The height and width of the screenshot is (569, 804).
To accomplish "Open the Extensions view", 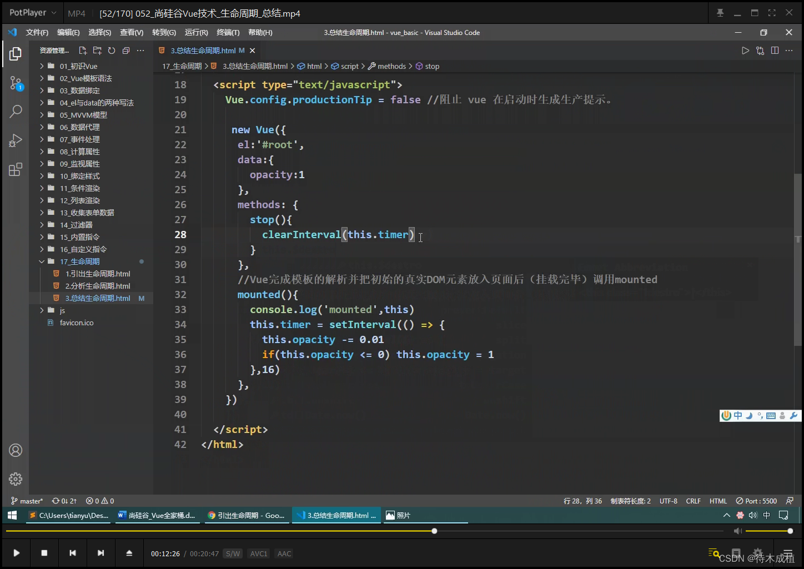I will (x=16, y=169).
